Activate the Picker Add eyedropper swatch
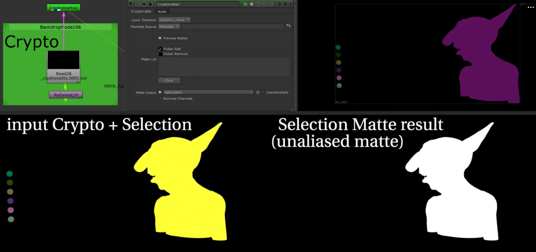This screenshot has width=536, height=252. pyautogui.click(x=160, y=49)
